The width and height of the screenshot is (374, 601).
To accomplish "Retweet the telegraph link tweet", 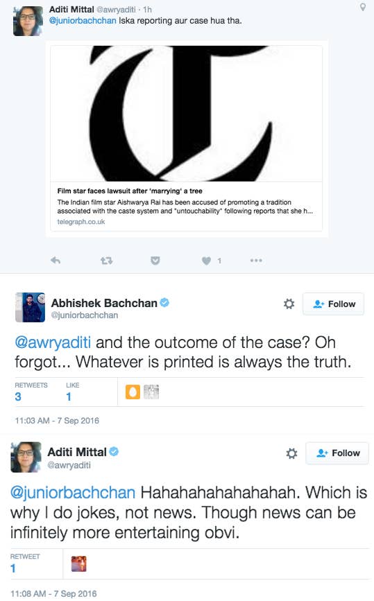I will point(106,261).
